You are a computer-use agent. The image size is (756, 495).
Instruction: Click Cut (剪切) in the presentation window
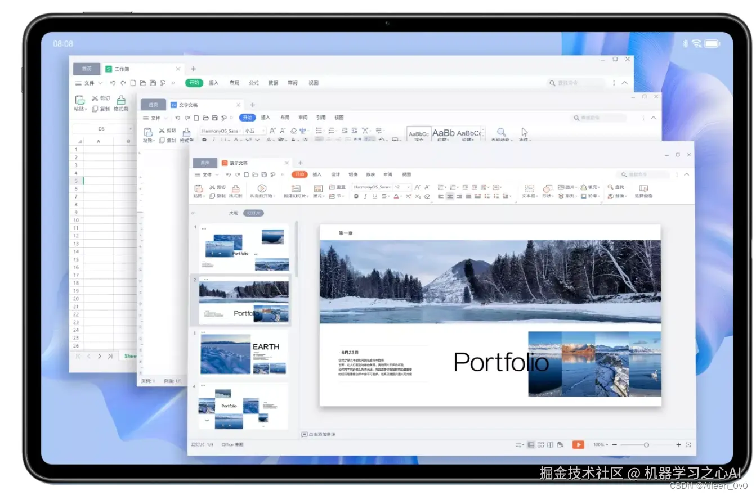pyautogui.click(x=217, y=187)
